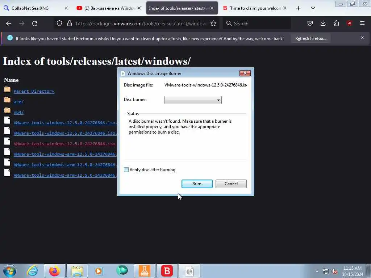Screen dimensions: 371x278
Task: Click the URL address bar
Action: click(141, 24)
